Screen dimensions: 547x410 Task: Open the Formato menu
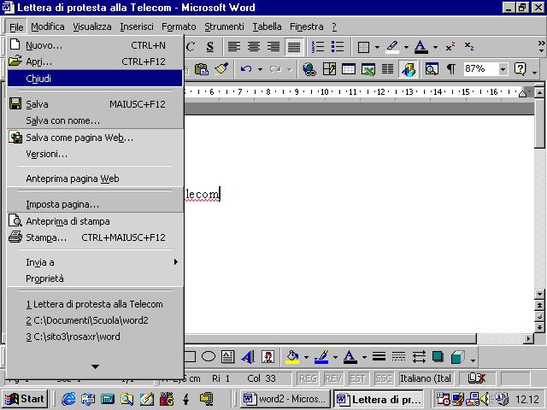[x=179, y=26]
